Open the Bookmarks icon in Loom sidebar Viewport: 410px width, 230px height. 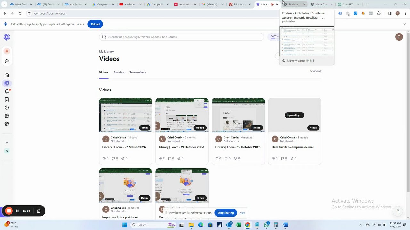point(7,100)
